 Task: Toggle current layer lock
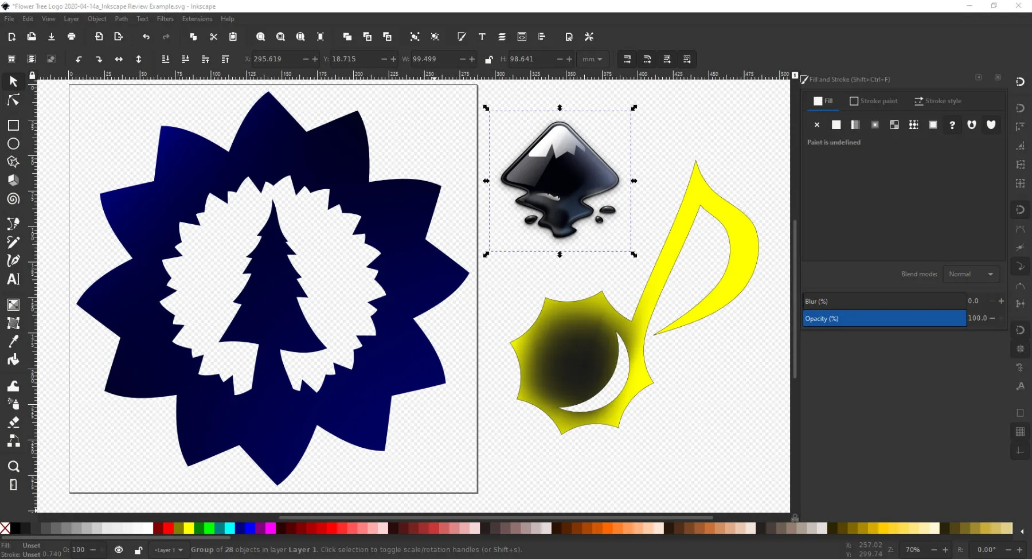click(138, 550)
